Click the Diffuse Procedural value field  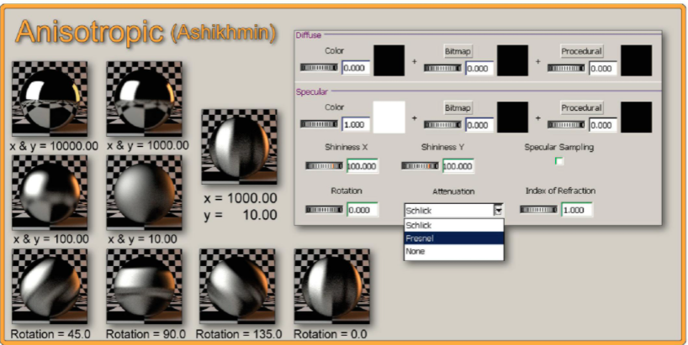(603, 68)
